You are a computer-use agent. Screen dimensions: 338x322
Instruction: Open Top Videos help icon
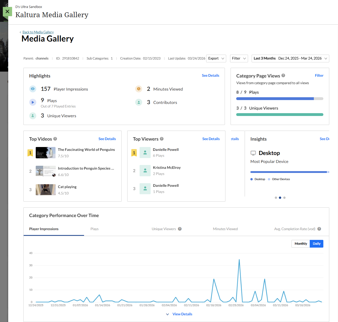55,139
